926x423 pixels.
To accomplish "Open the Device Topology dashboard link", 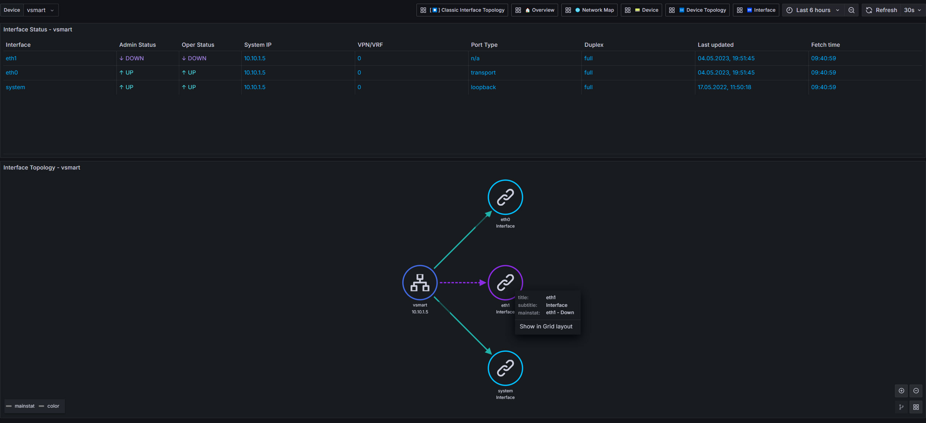I will pos(698,10).
